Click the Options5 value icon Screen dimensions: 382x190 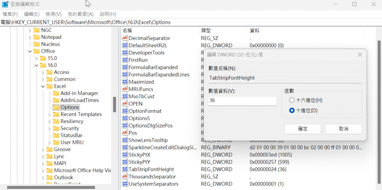(125, 118)
